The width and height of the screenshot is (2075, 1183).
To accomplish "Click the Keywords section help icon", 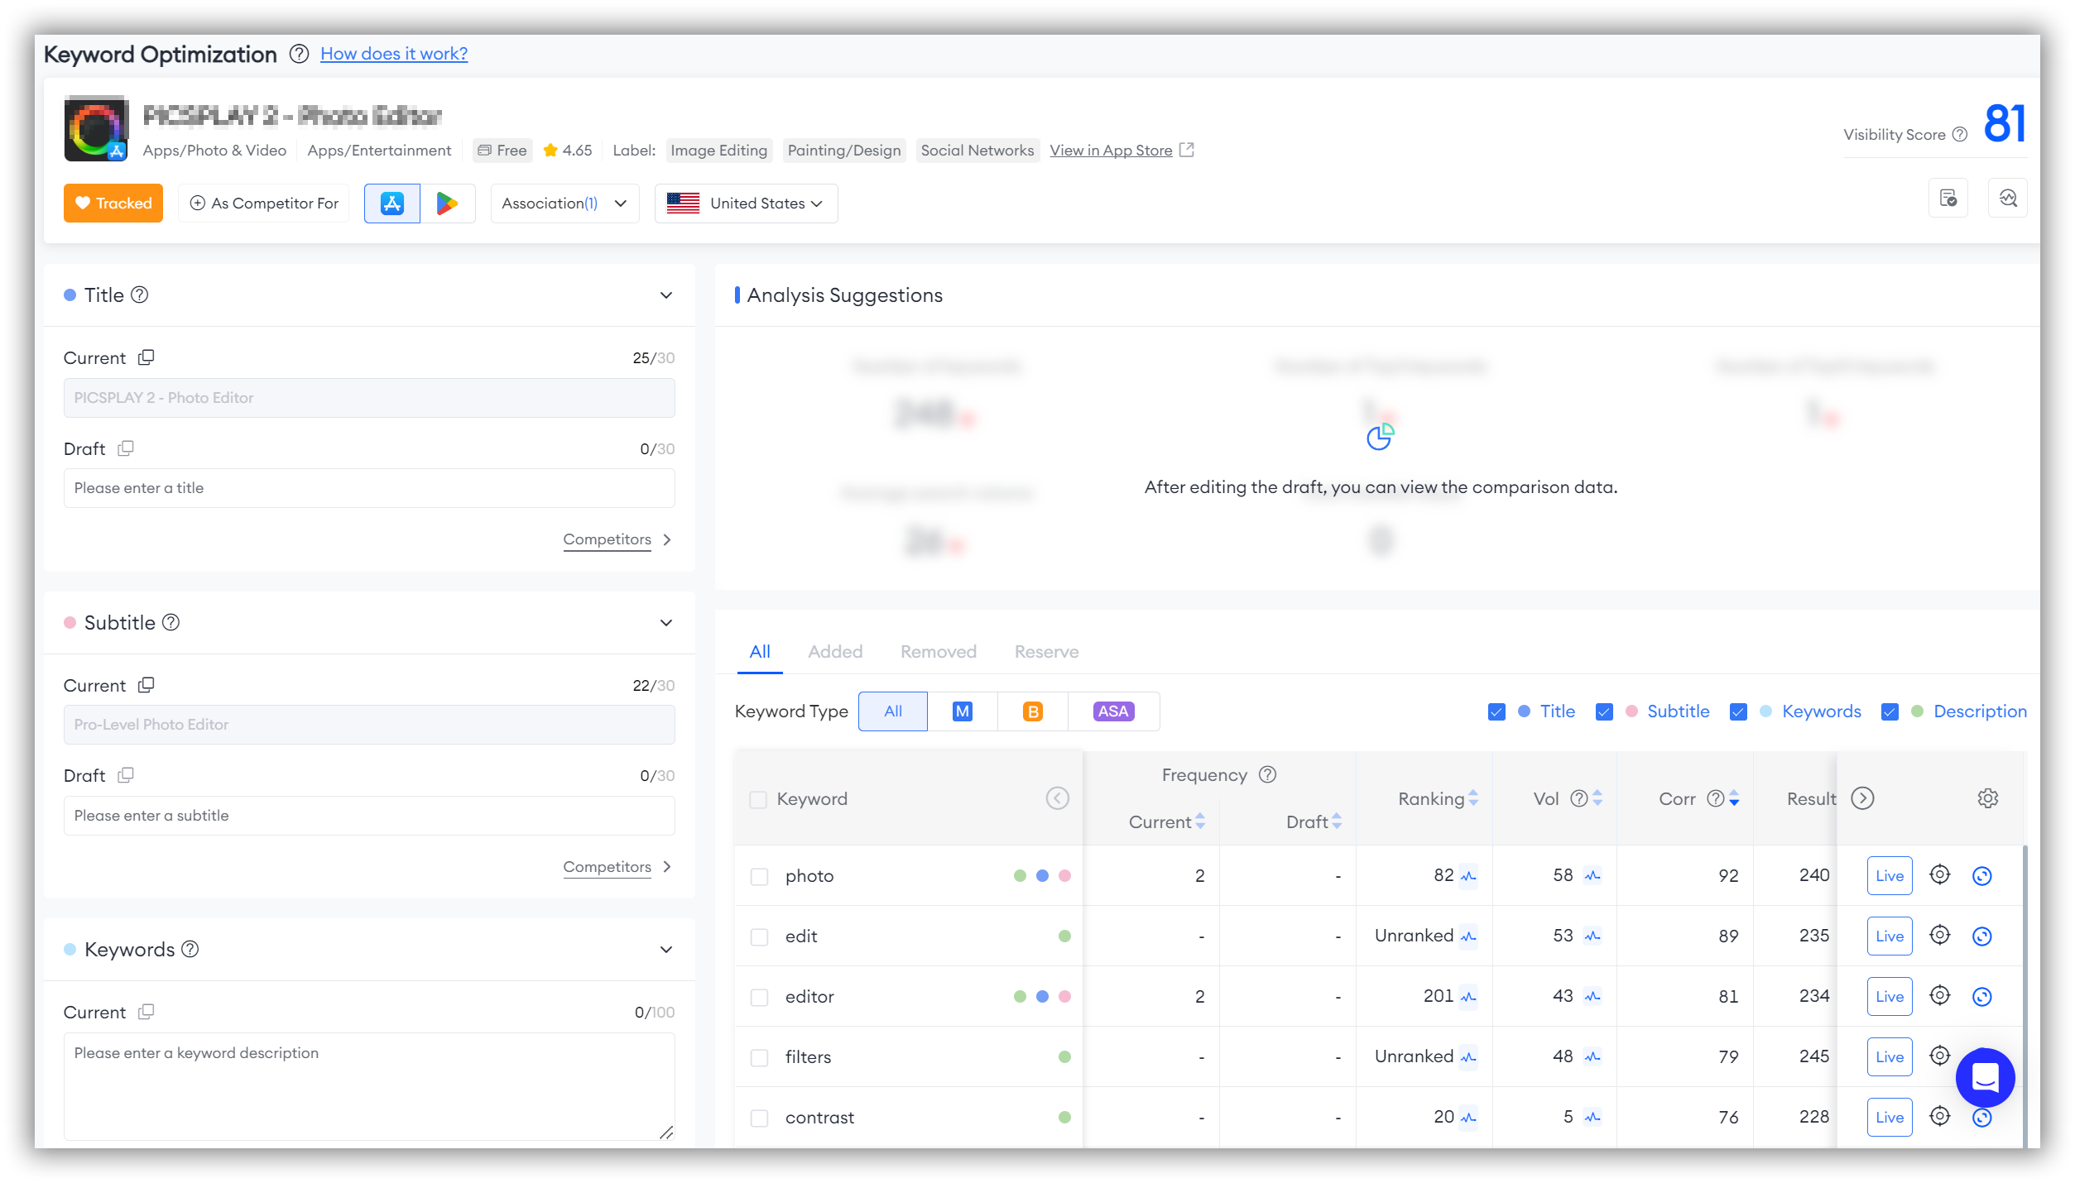I will tap(190, 949).
